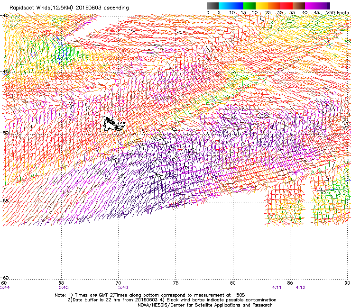Viewport: 351px width, 308px height.
Task: Click the red 30–35 knots legend color
Action: (x=286, y=6)
